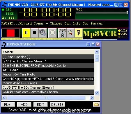
Task: Select ClubNetRadio.com Alternative Channel station
Action: click(x=48, y=92)
